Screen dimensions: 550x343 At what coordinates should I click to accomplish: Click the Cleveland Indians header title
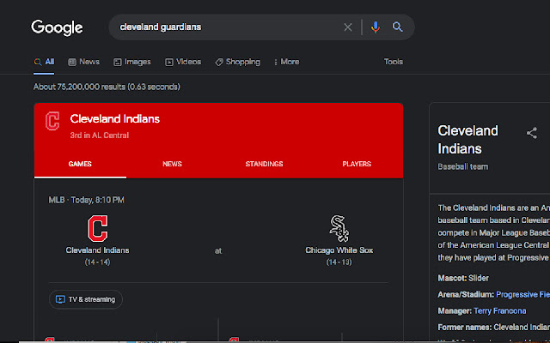pyautogui.click(x=114, y=119)
